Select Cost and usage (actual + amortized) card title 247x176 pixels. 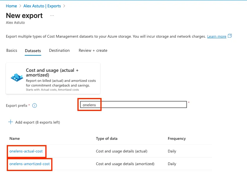point(52,72)
